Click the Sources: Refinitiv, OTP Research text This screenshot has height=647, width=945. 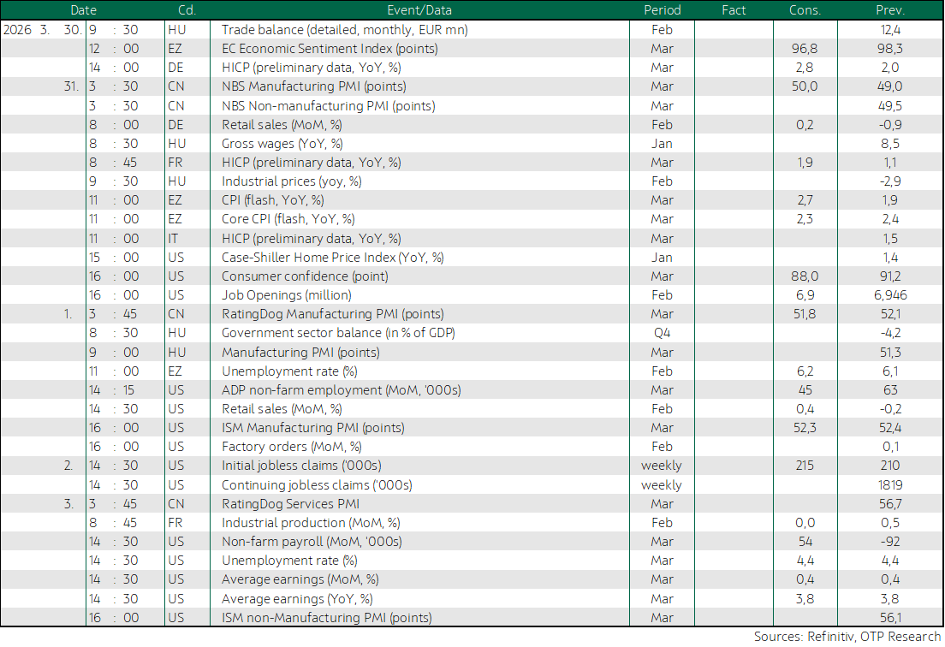pos(846,637)
